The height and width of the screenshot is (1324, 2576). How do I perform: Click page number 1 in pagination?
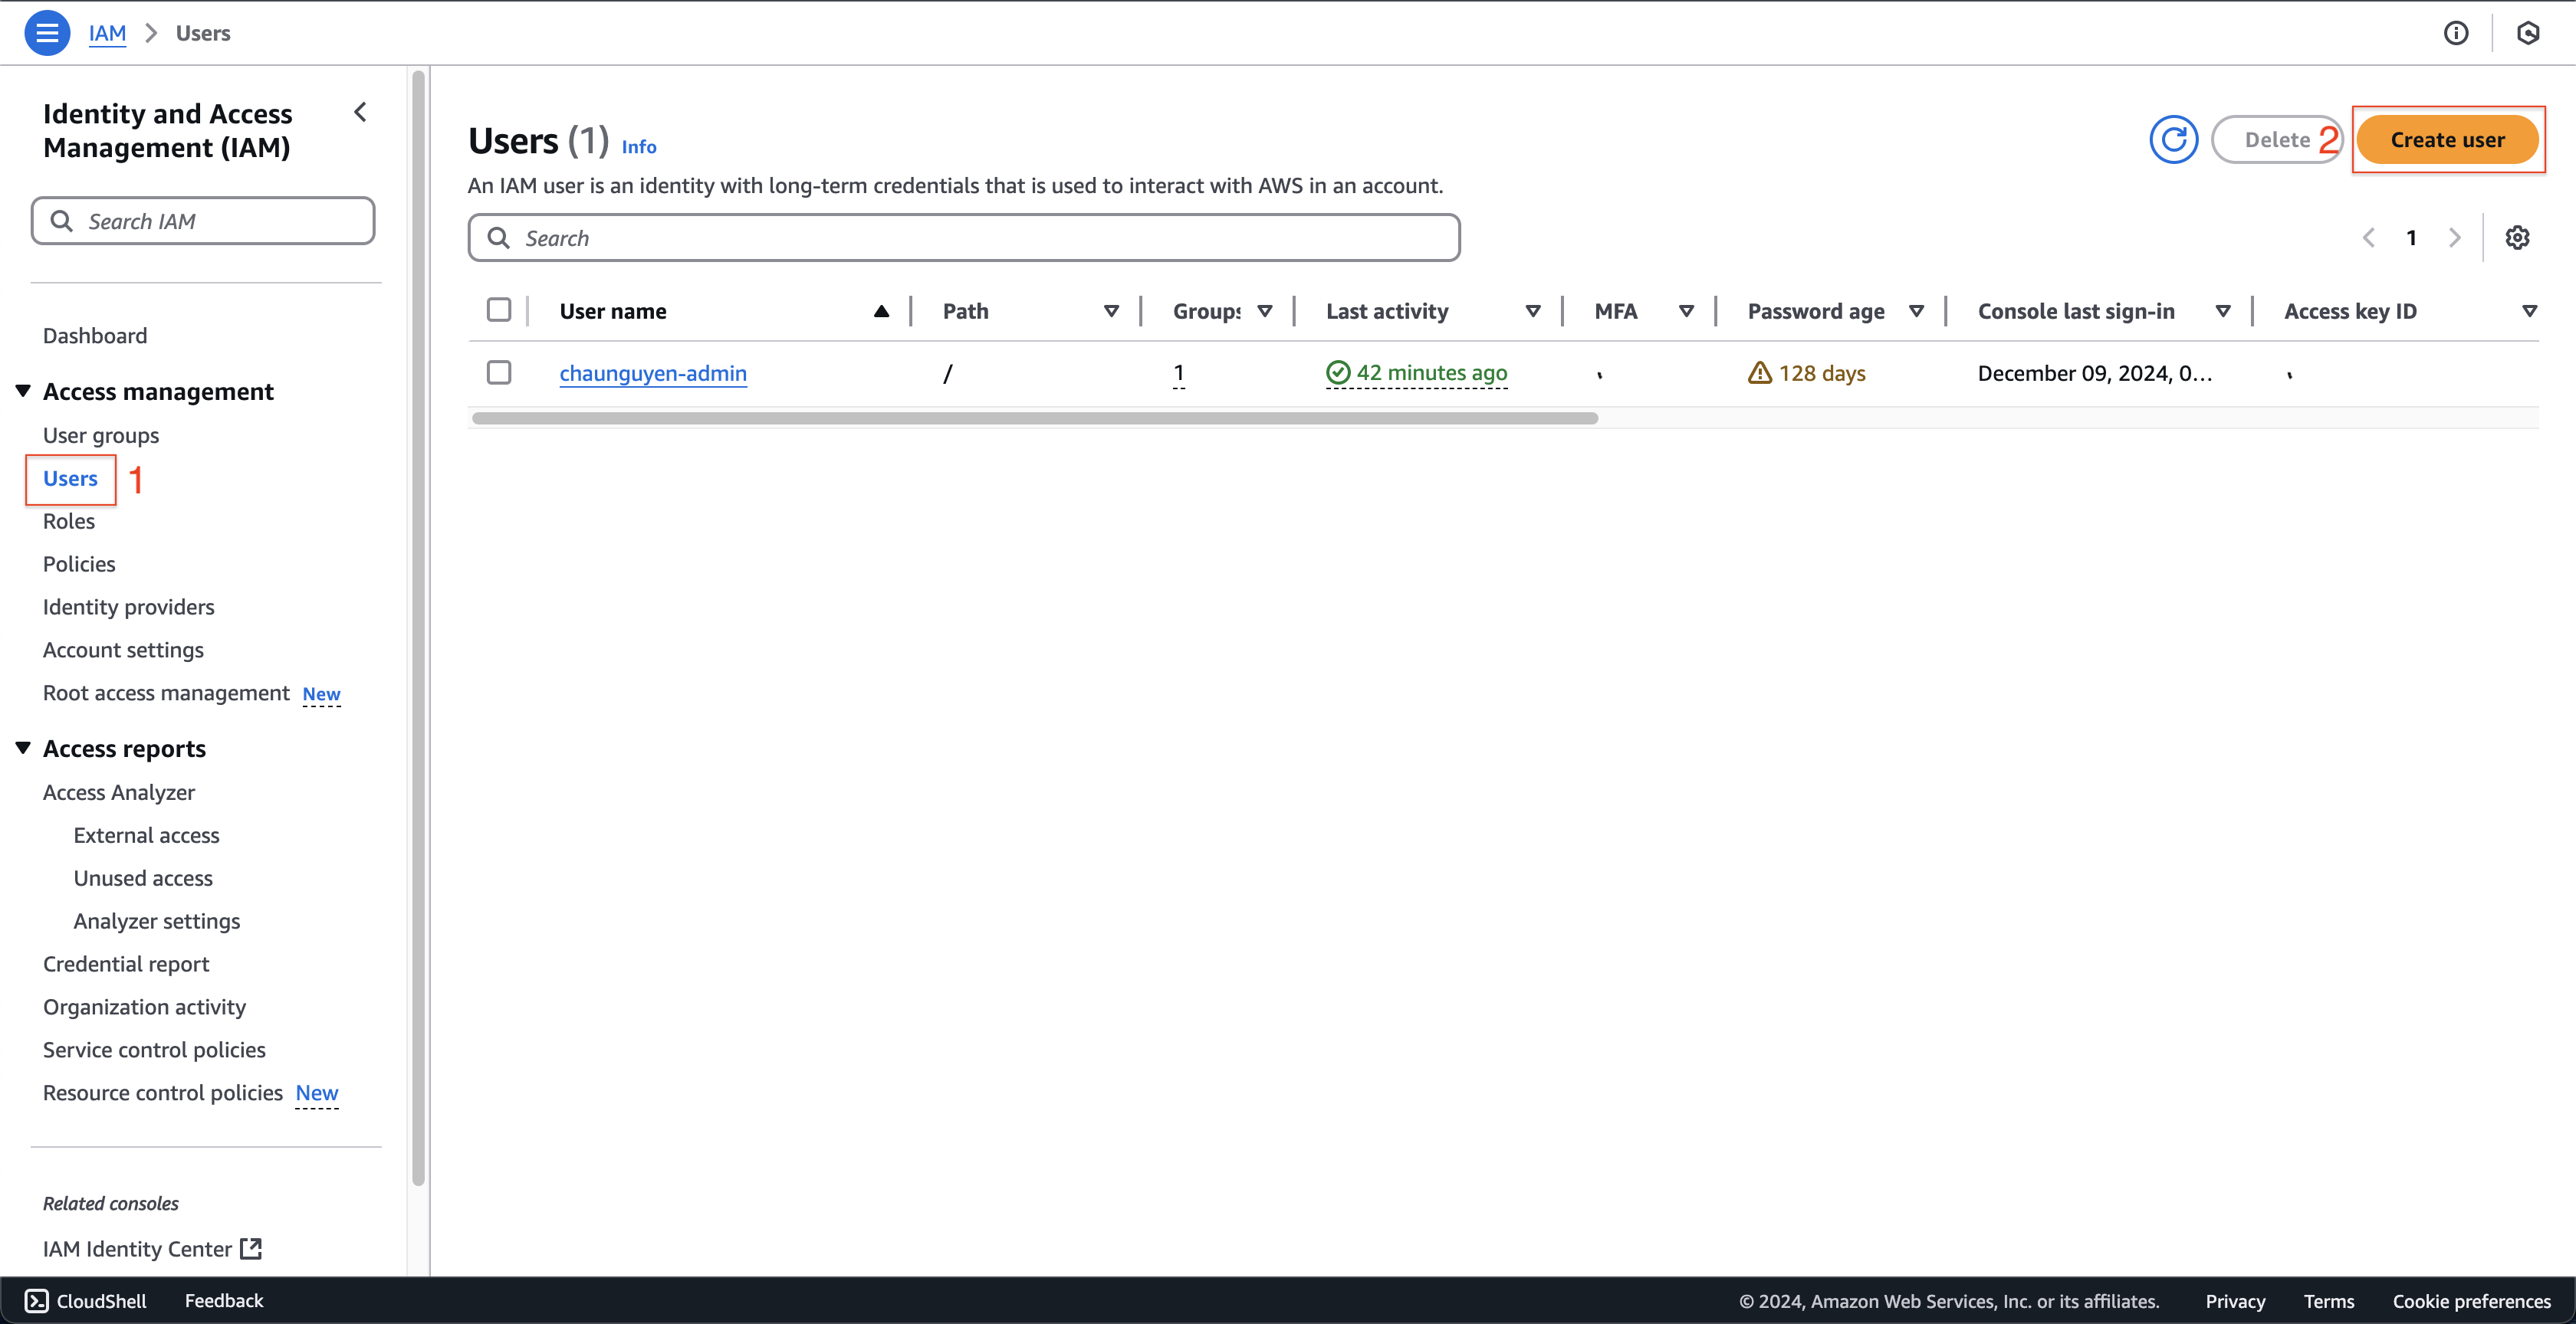[x=2411, y=238]
